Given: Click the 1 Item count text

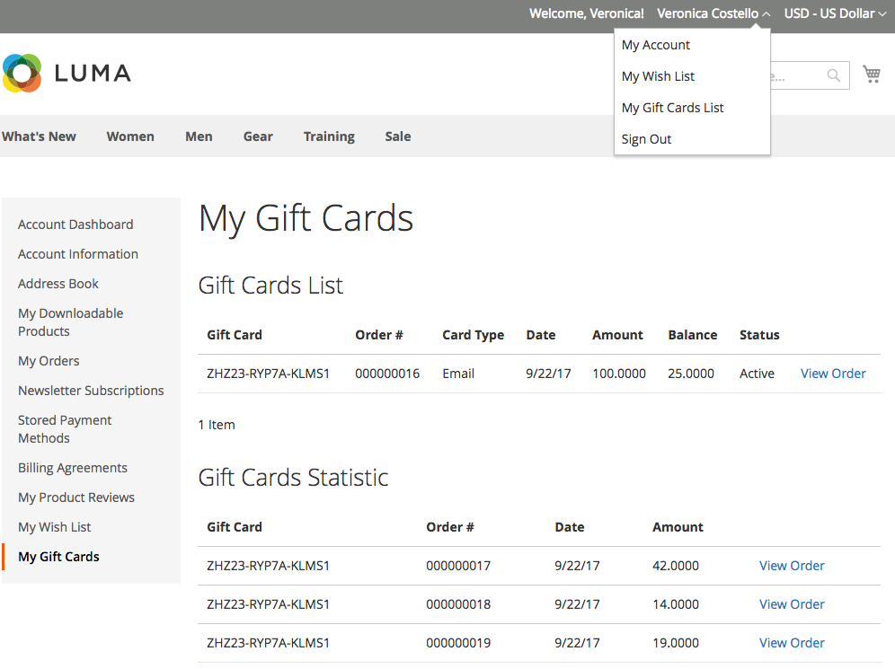Looking at the screenshot, I should click(x=217, y=425).
